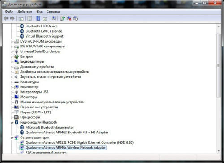The image size is (224, 163).
Task: Select Qualcomm Atheros AR8151 Gigabit Ethernet Controller
Action: (x=77, y=142)
